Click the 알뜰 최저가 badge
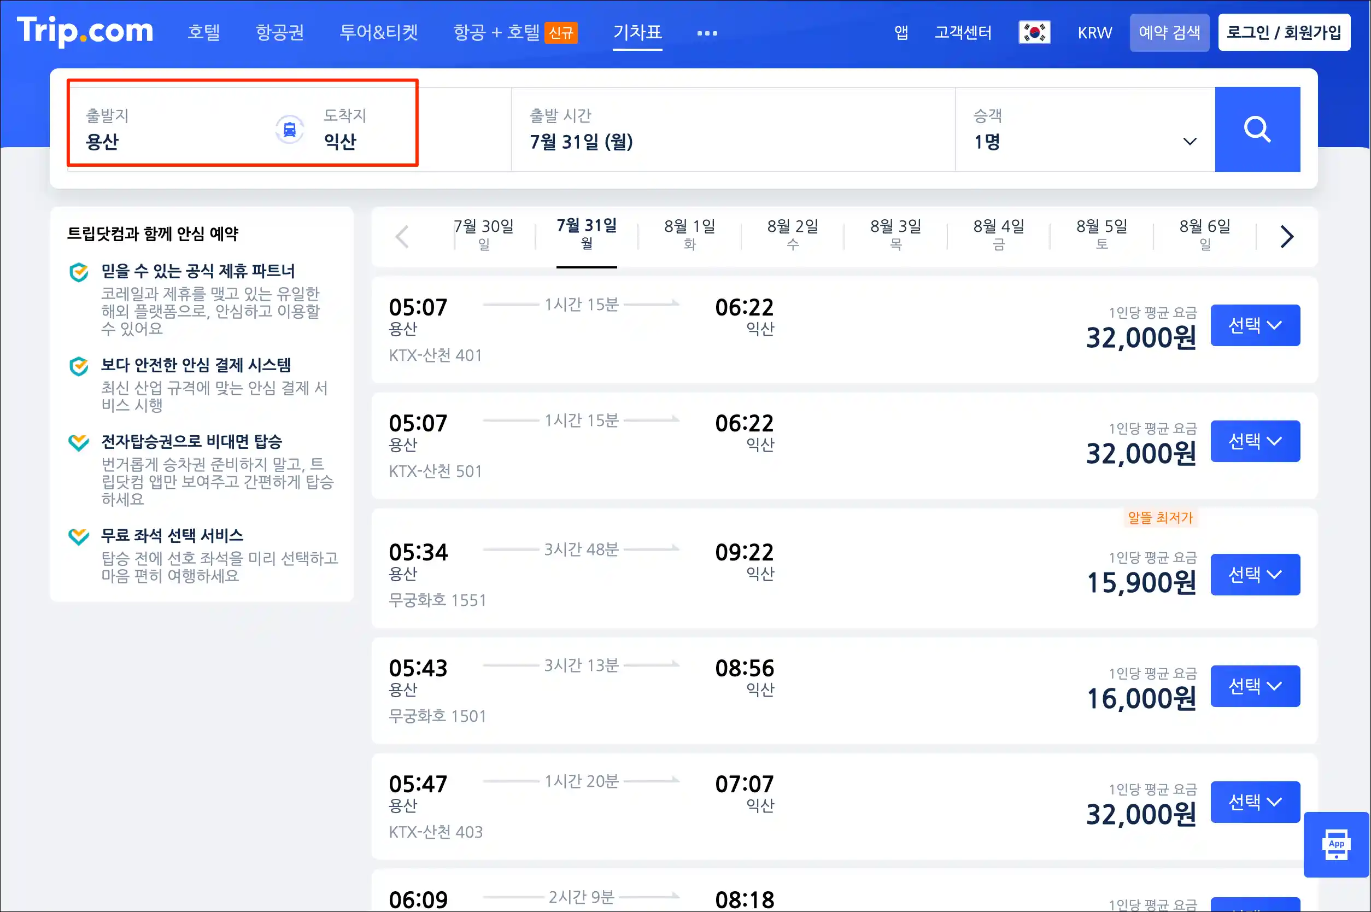1371x912 pixels. coord(1161,518)
